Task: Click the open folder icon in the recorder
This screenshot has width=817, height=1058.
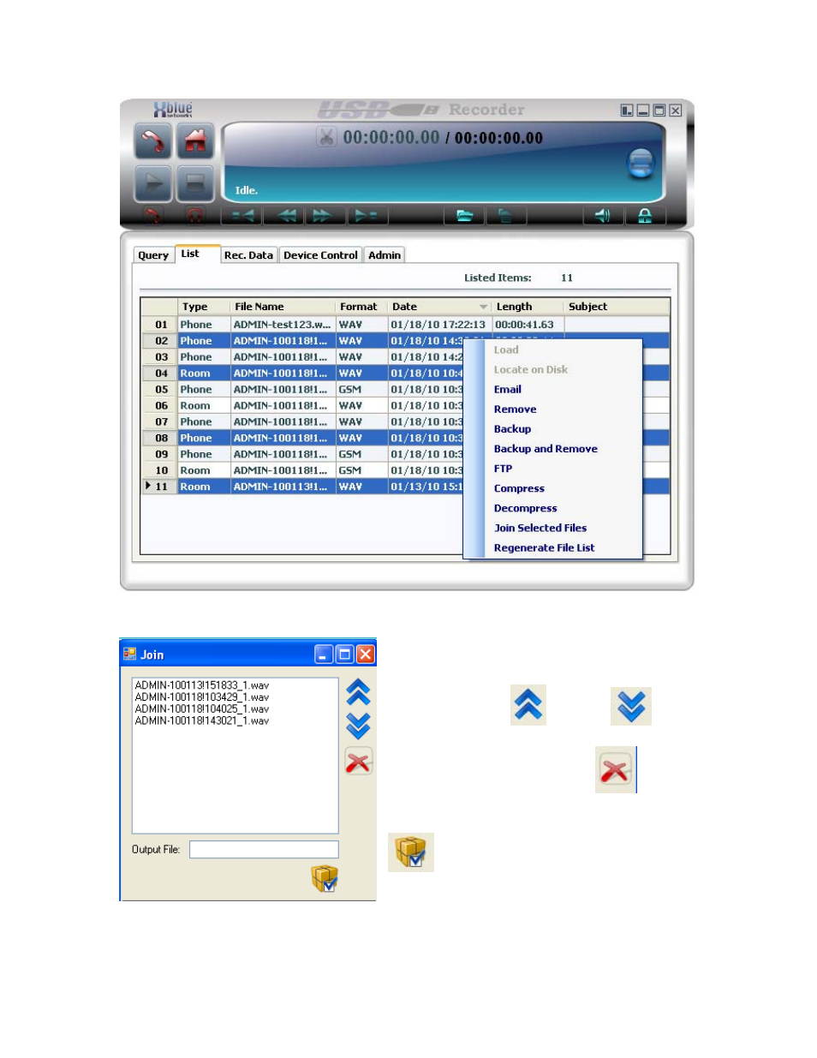Action: (464, 215)
